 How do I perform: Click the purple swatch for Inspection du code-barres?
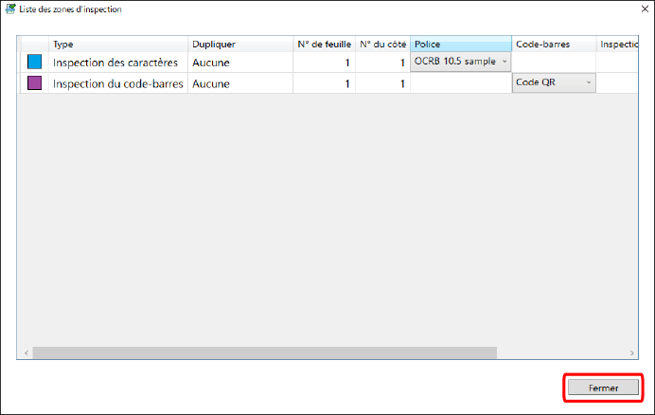click(x=35, y=83)
